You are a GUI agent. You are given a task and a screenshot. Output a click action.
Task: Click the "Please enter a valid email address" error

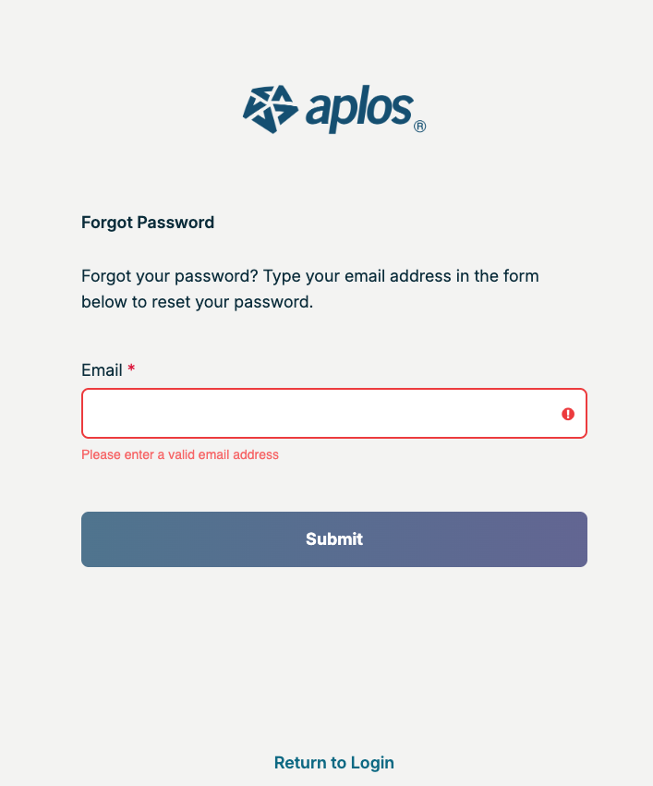coord(180,454)
